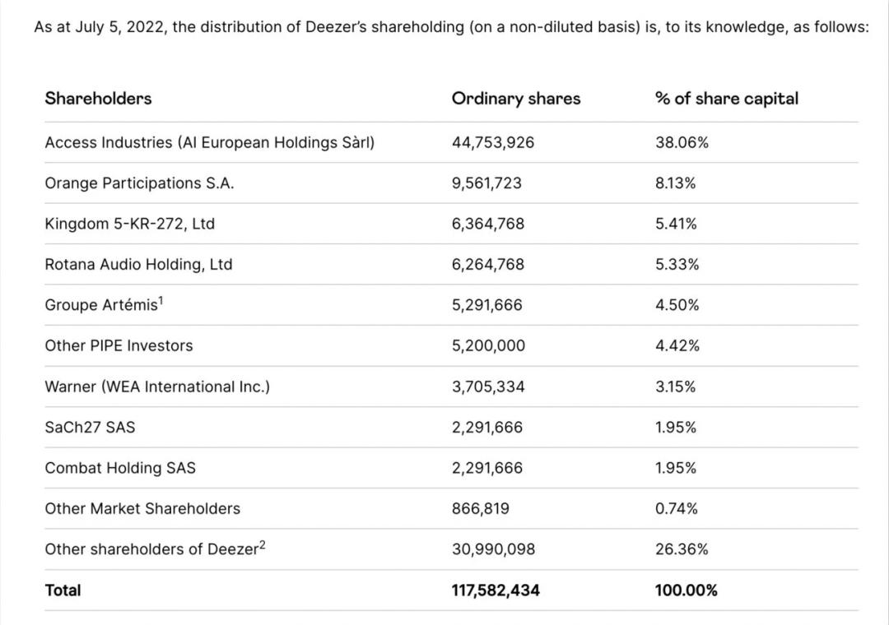
Task: Select Rotana Audio Holding, Ltd name
Action: tap(138, 265)
